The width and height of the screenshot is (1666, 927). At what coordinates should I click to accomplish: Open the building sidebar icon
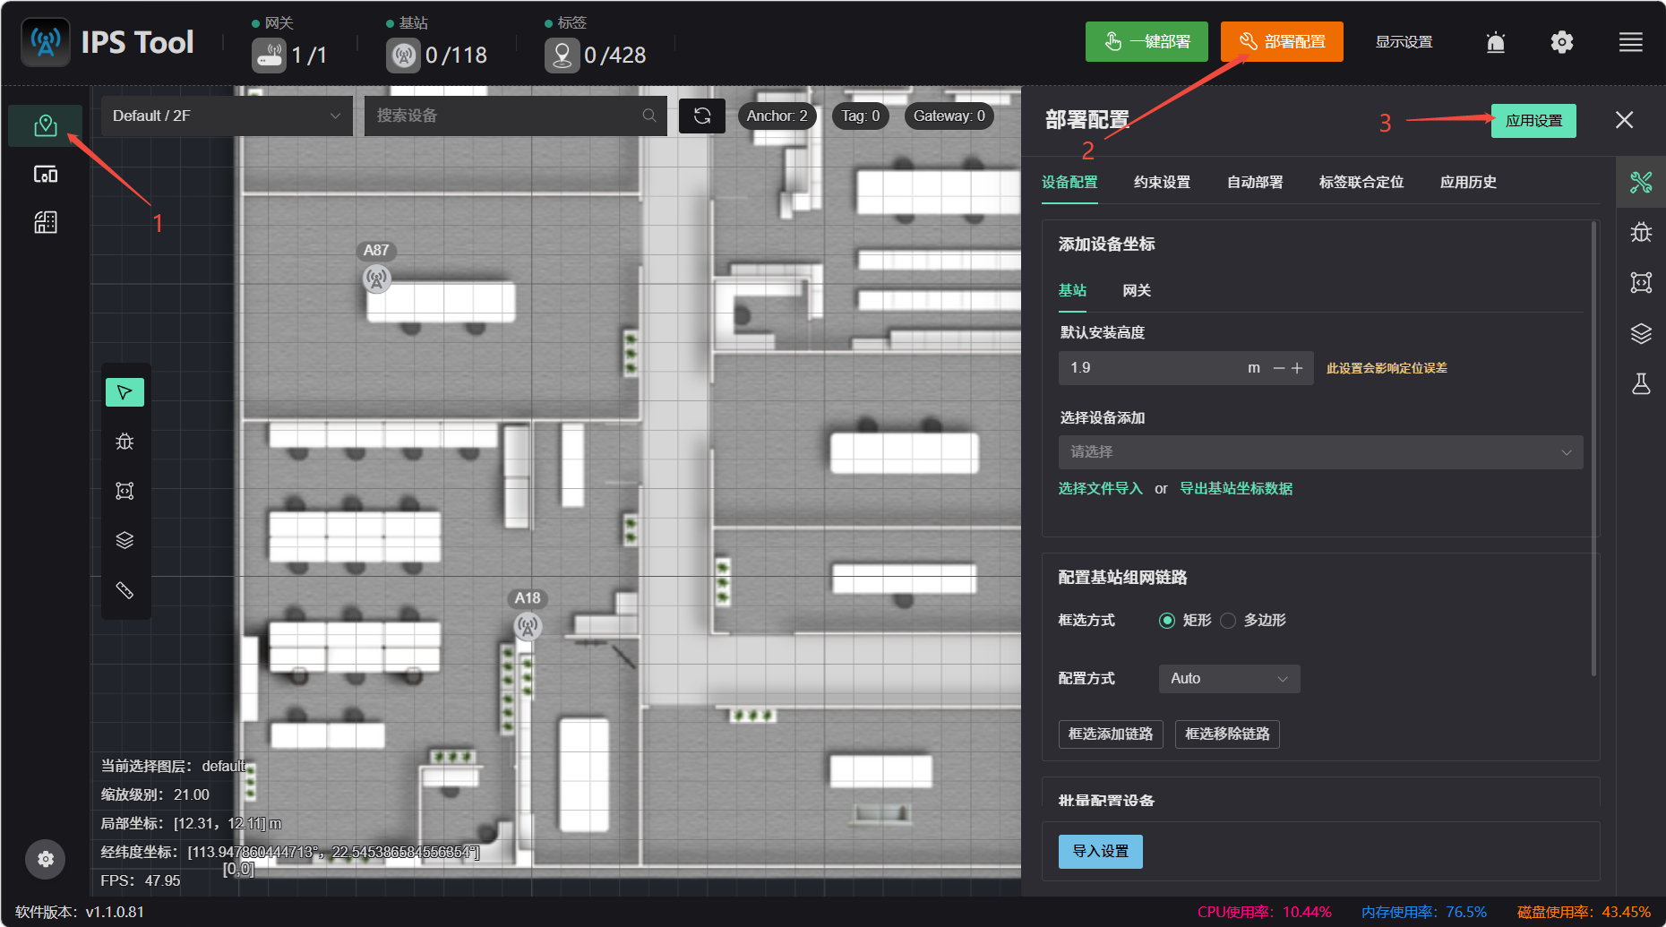click(x=46, y=222)
